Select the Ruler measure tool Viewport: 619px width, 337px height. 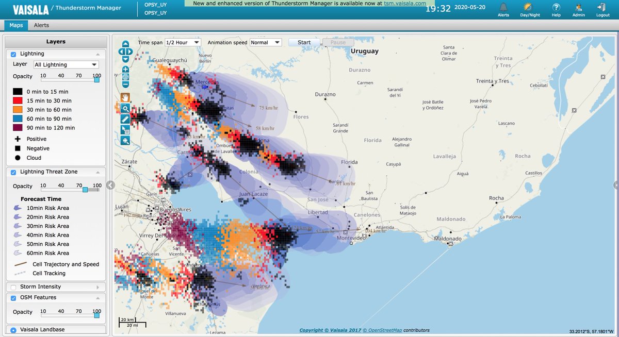pyautogui.click(x=125, y=119)
